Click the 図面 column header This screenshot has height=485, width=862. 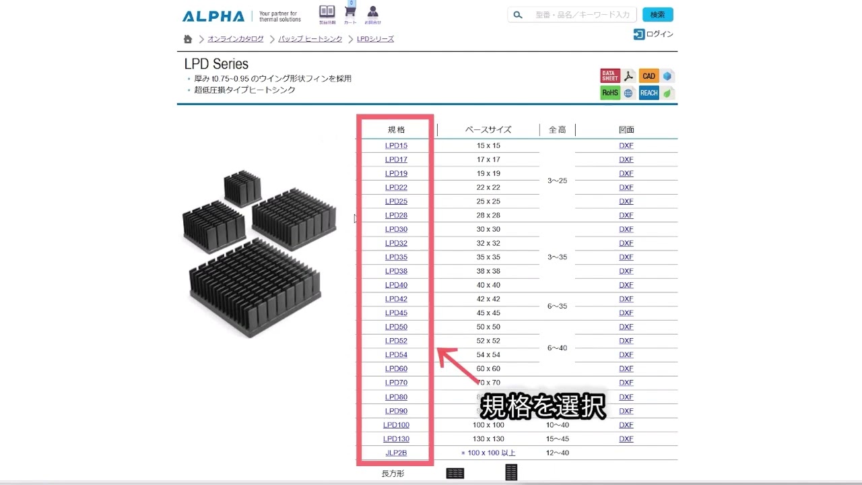pyautogui.click(x=626, y=129)
